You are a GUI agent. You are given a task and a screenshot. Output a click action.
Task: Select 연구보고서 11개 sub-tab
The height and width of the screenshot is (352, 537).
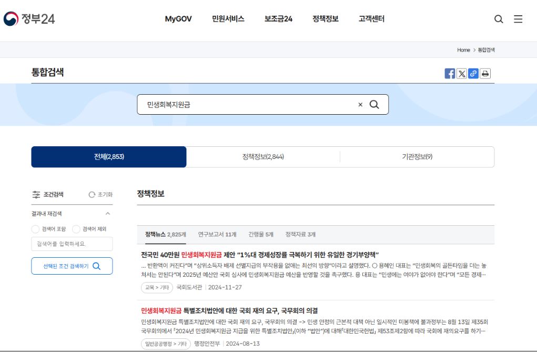click(x=217, y=235)
